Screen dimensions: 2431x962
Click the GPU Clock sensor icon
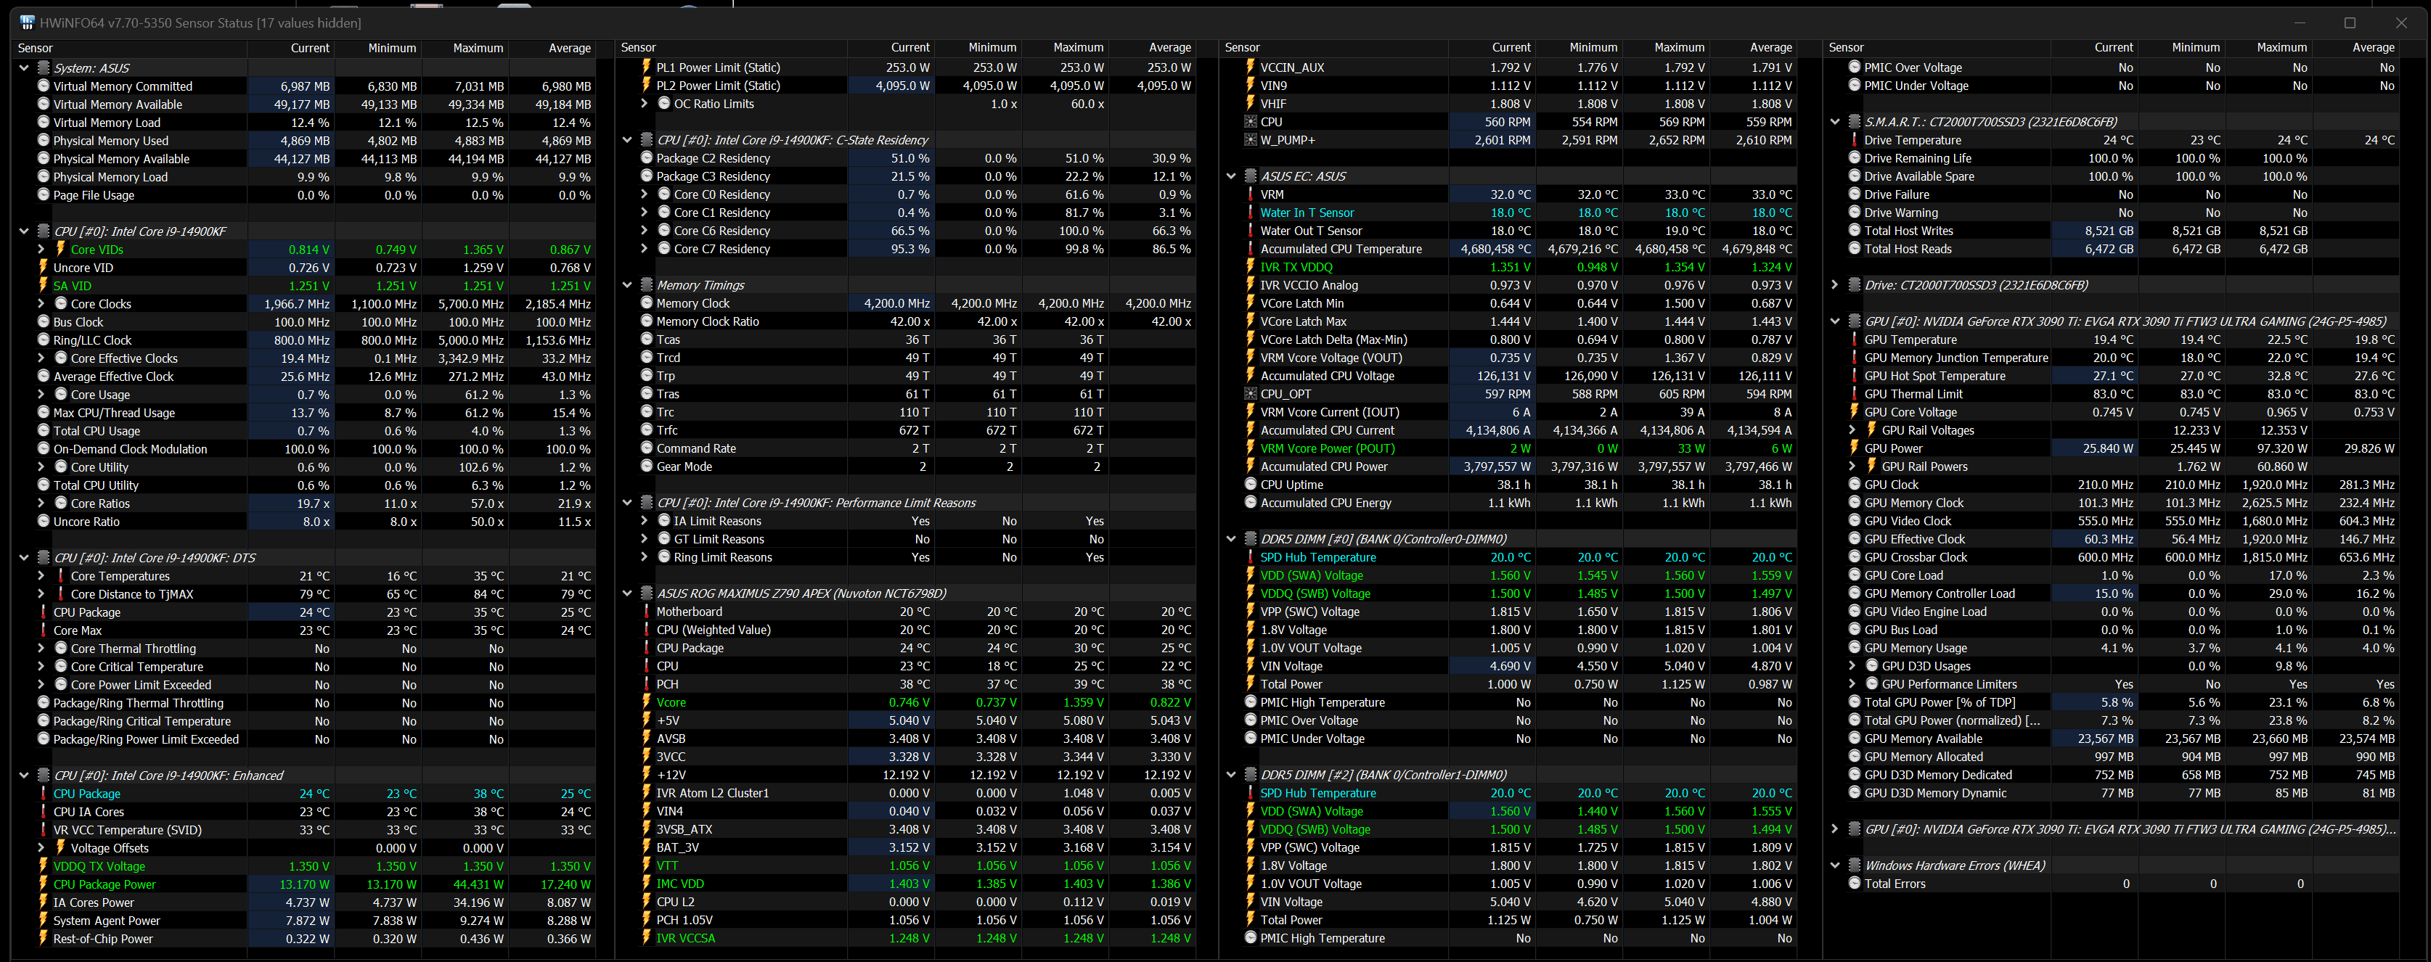[x=1855, y=485]
